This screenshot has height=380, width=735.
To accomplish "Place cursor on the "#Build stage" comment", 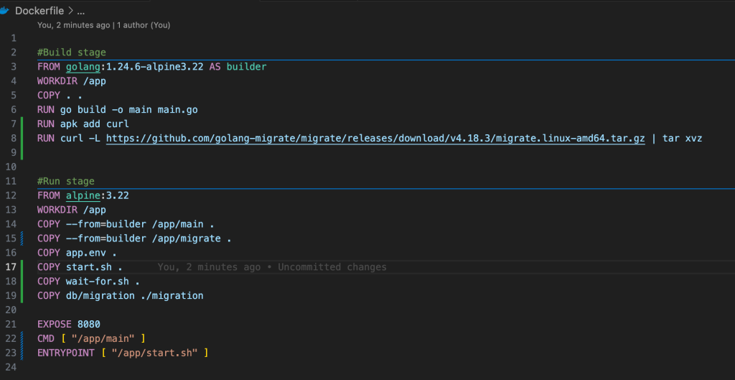I will pos(71,52).
